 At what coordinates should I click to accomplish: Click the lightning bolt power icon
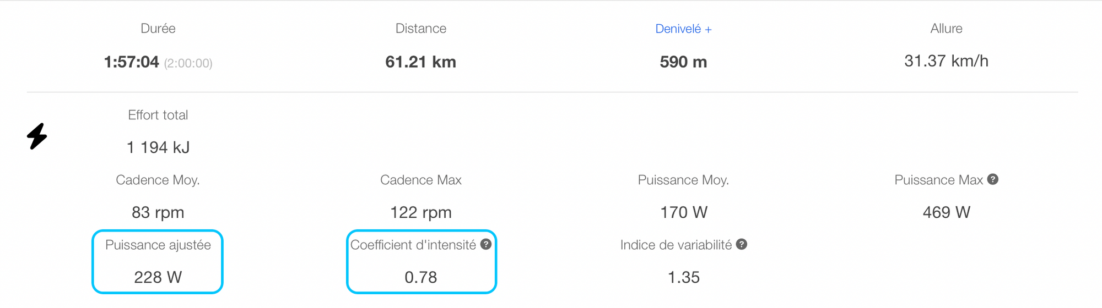tap(37, 136)
